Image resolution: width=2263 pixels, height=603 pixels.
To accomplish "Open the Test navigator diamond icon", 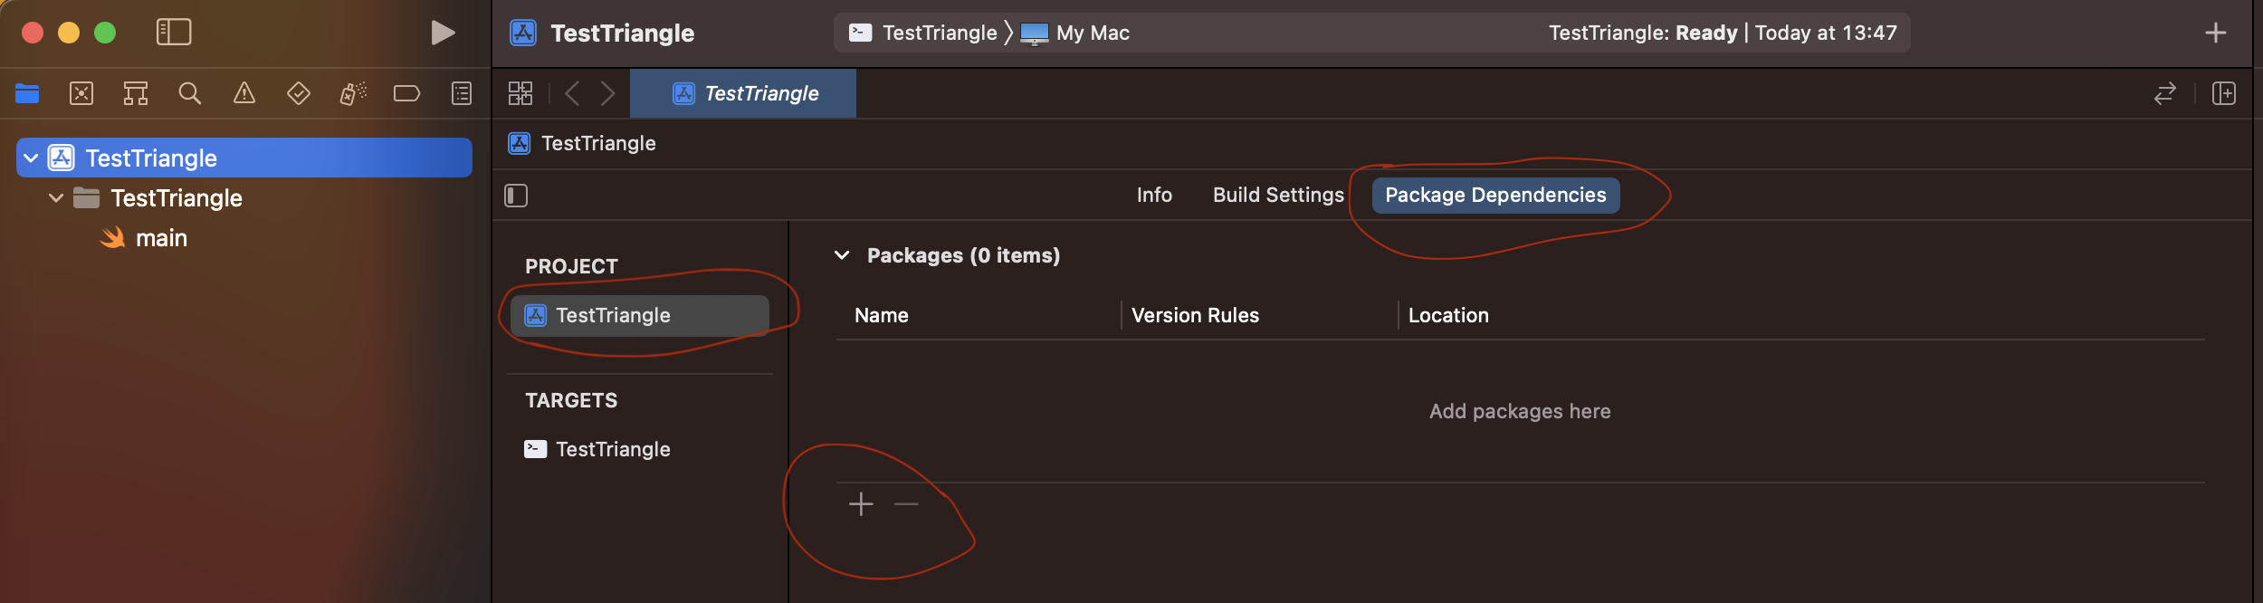I will pos(299,93).
